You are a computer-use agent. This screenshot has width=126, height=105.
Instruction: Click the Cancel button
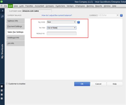[x=98, y=84]
